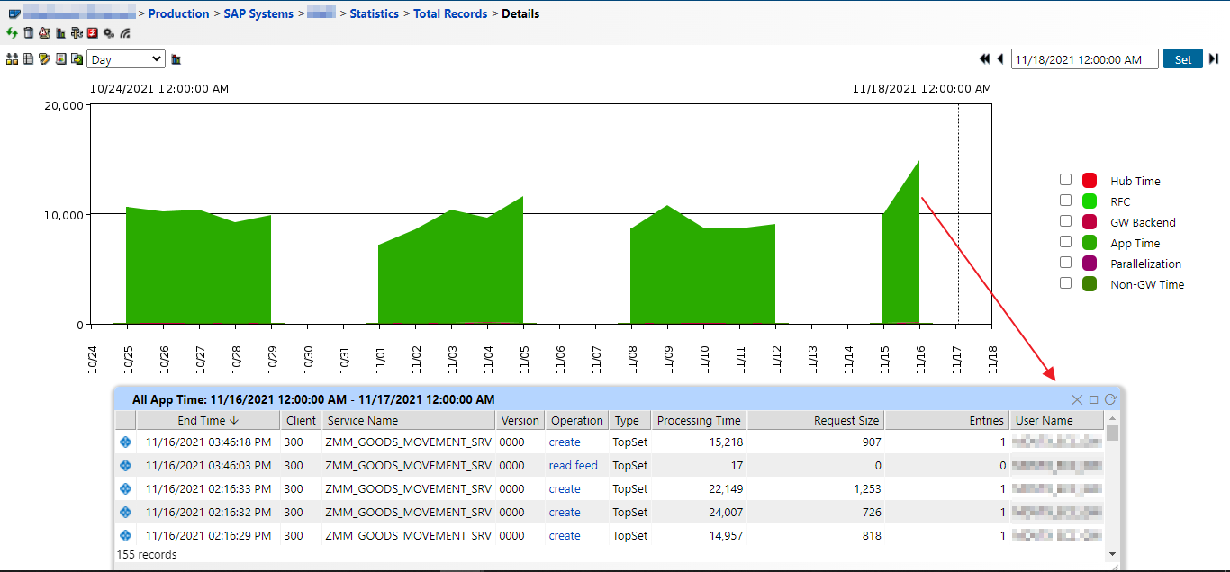This screenshot has height=572, width=1230.
Task: Click the green refresh icon in the toolbar
Action: [x=12, y=33]
